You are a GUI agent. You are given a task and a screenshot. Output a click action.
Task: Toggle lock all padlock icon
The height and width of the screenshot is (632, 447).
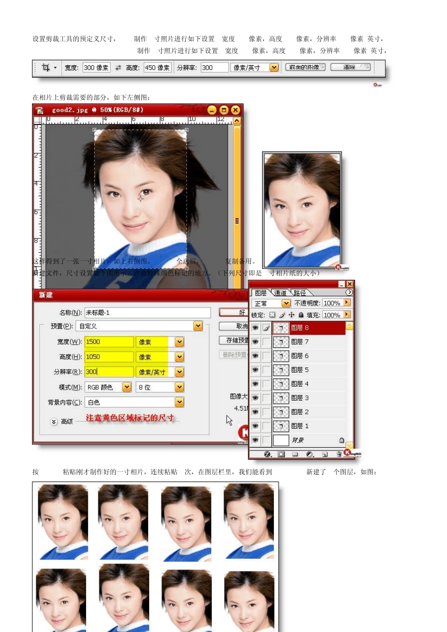pos(301,315)
